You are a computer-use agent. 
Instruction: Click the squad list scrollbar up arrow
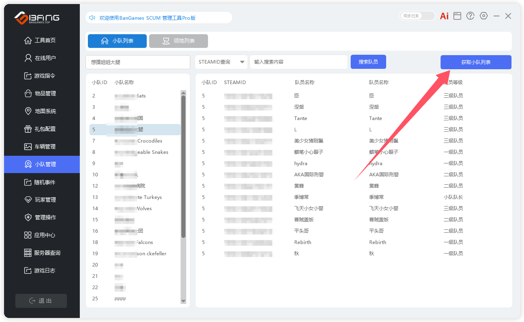(x=183, y=93)
